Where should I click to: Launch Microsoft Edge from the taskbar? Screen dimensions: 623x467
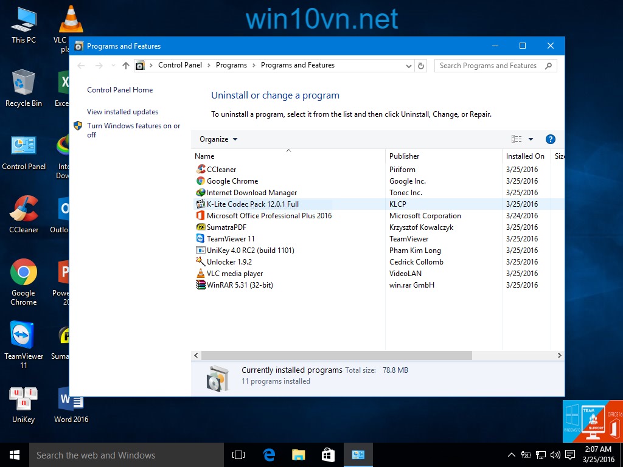click(x=268, y=455)
